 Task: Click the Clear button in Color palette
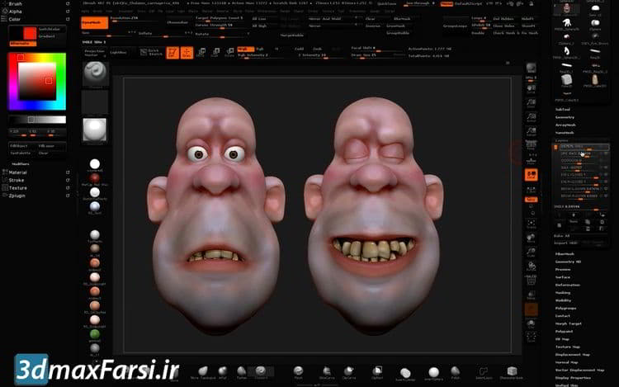(44, 153)
